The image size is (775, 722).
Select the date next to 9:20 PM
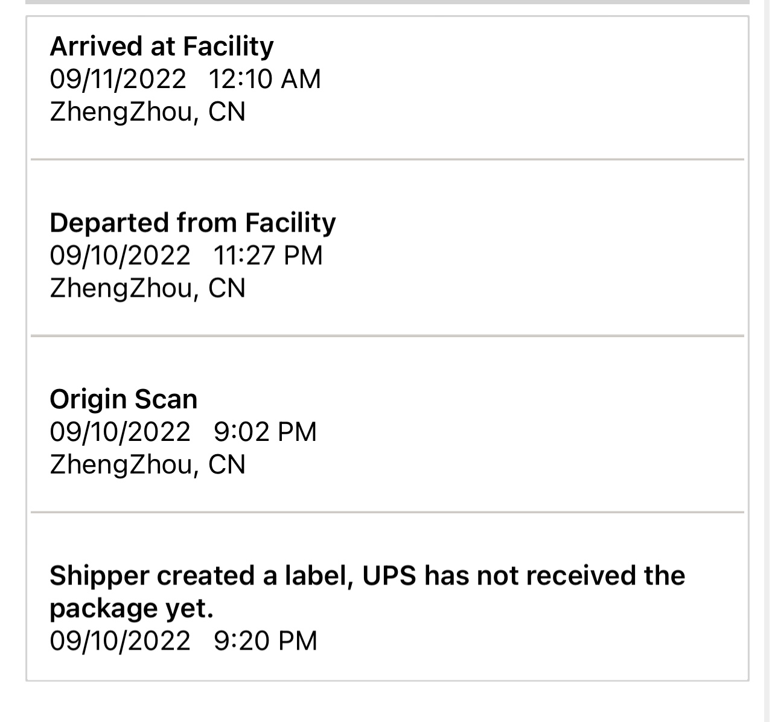coord(120,641)
